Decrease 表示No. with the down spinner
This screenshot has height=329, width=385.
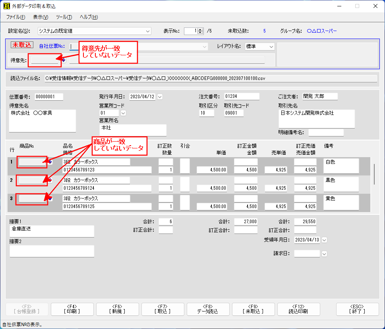[200, 33]
